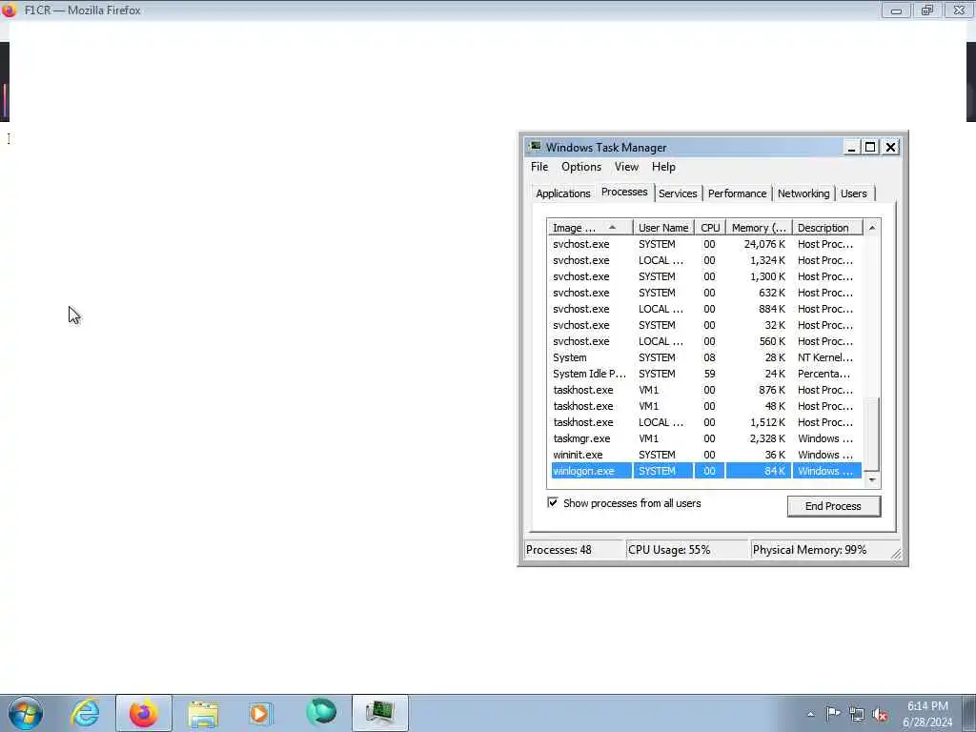The width and height of the screenshot is (976, 732).
Task: Restore down the Firefox window
Action: pos(927,10)
